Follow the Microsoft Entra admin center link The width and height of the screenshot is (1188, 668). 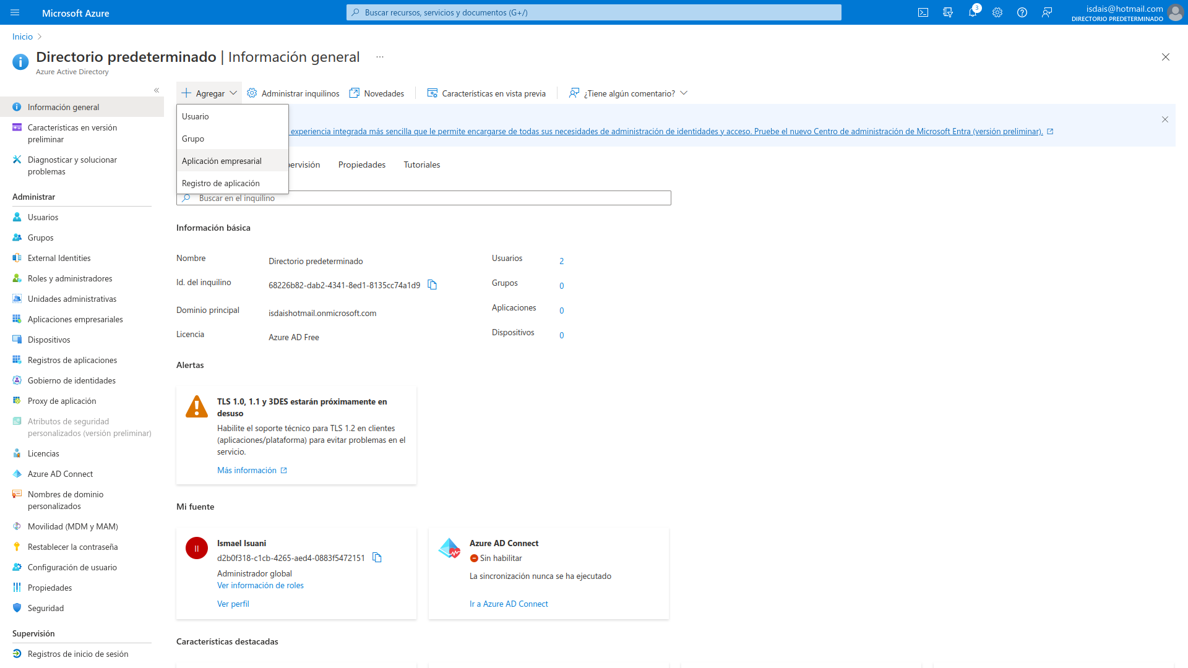point(671,131)
